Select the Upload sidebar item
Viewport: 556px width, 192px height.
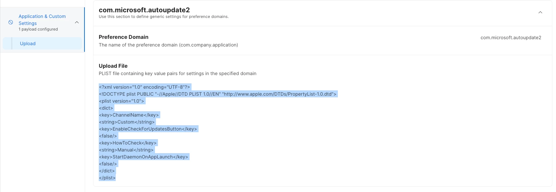[x=42, y=44]
